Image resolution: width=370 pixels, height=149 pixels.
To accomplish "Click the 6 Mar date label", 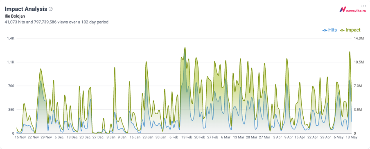I will pyautogui.click(x=226, y=137).
